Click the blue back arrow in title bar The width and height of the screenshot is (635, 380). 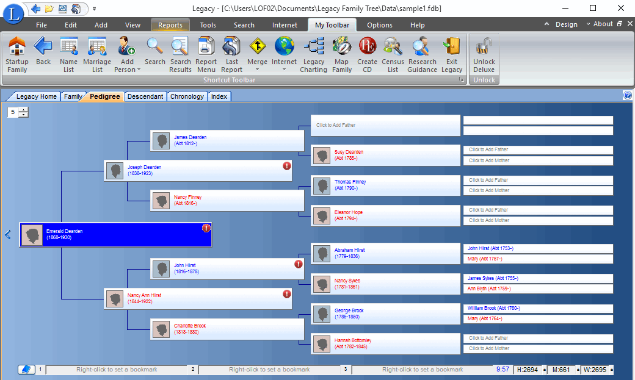click(x=35, y=9)
